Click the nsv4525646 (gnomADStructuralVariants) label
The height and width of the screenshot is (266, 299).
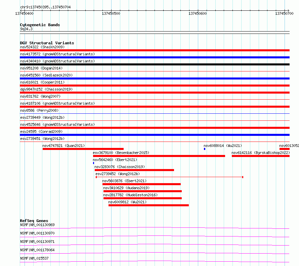[x=57, y=124]
